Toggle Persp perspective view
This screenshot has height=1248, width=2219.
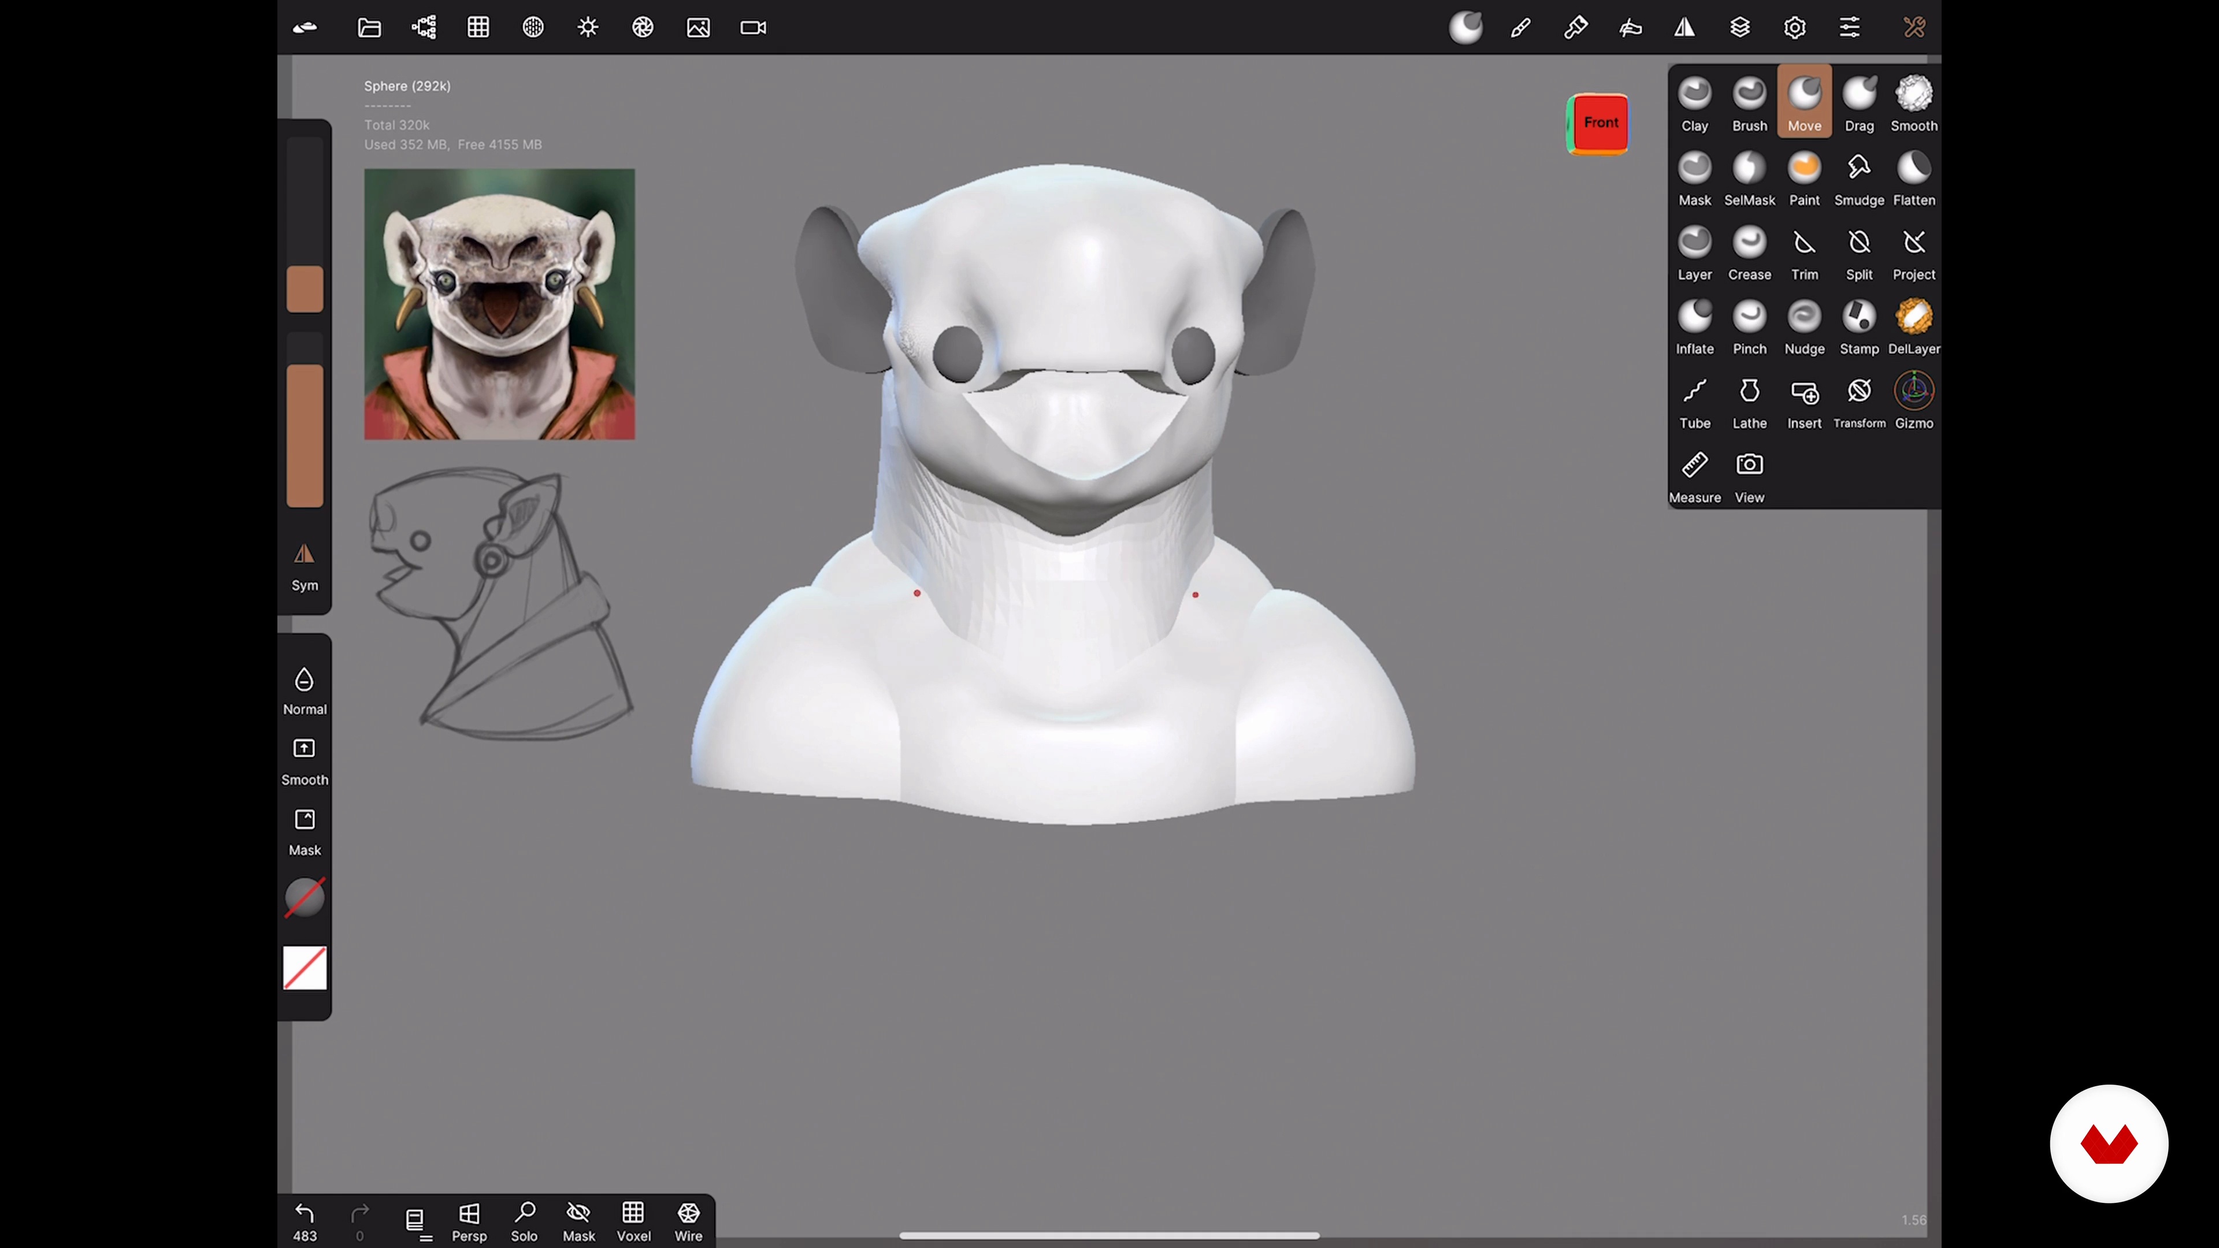[x=469, y=1222]
